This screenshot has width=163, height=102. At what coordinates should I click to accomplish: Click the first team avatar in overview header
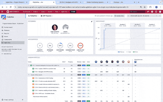(x=96, y=62)
